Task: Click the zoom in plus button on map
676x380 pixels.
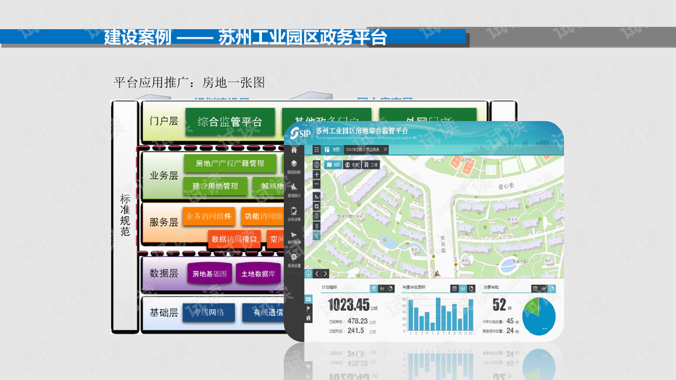Action: click(x=317, y=175)
